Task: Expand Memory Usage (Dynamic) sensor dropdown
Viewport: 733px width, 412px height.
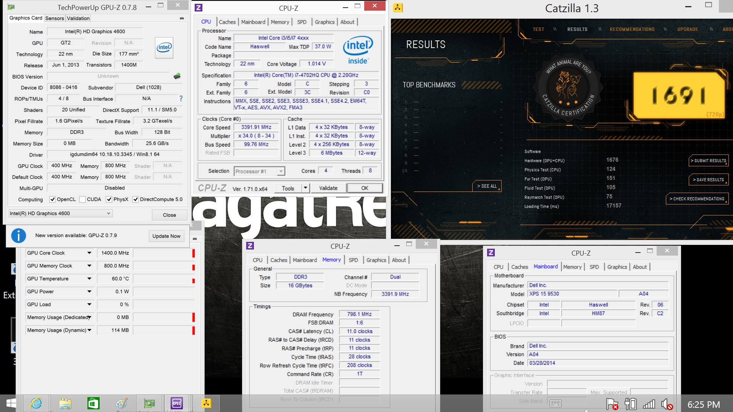Action: [89, 330]
